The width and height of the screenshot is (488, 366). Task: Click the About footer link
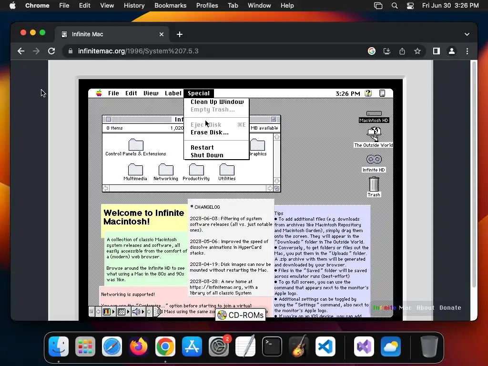(x=425, y=307)
